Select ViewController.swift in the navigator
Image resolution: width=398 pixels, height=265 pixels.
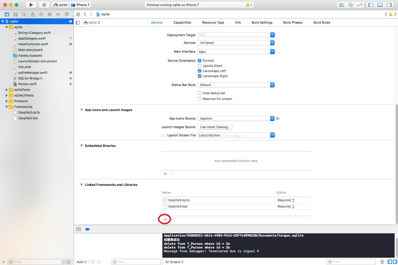click(33, 44)
